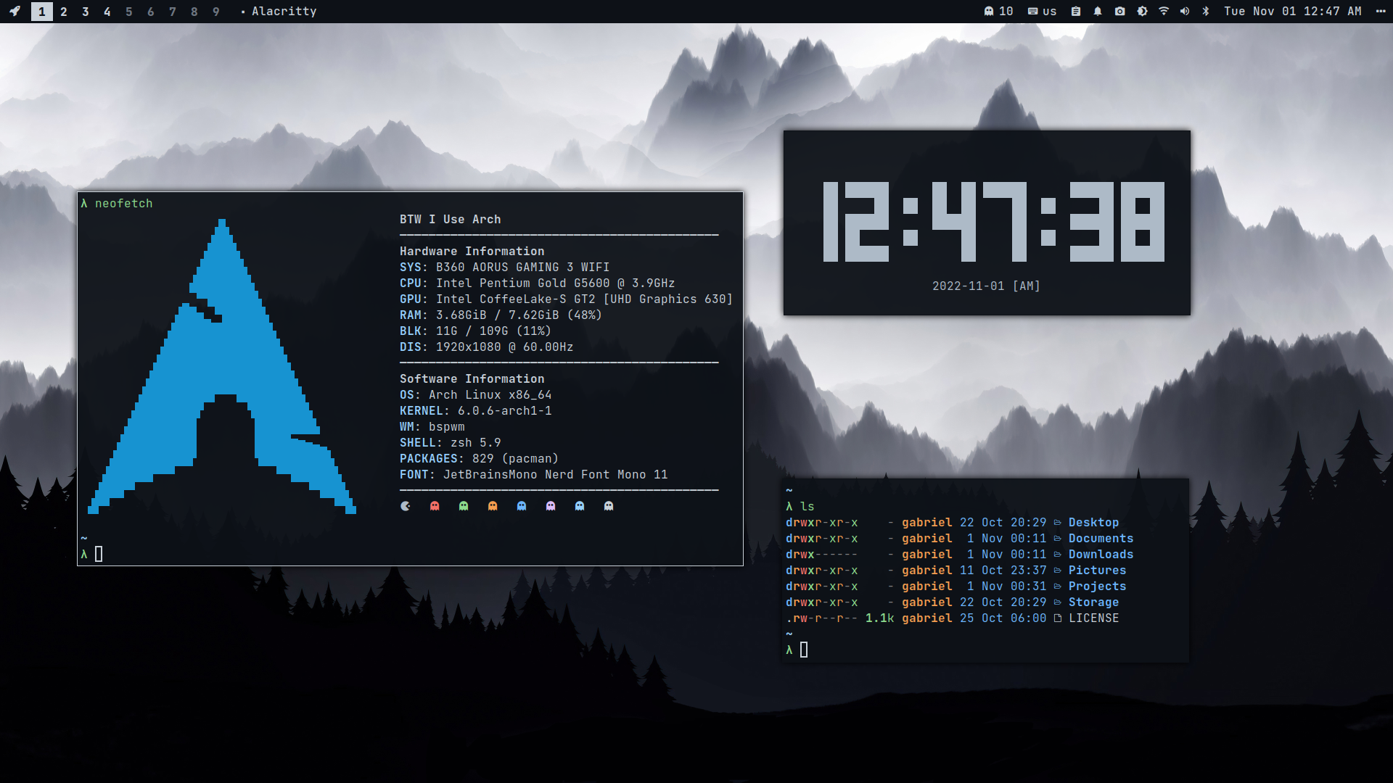The height and width of the screenshot is (783, 1393).
Task: Click the notification bell icon
Action: [x=1098, y=11]
